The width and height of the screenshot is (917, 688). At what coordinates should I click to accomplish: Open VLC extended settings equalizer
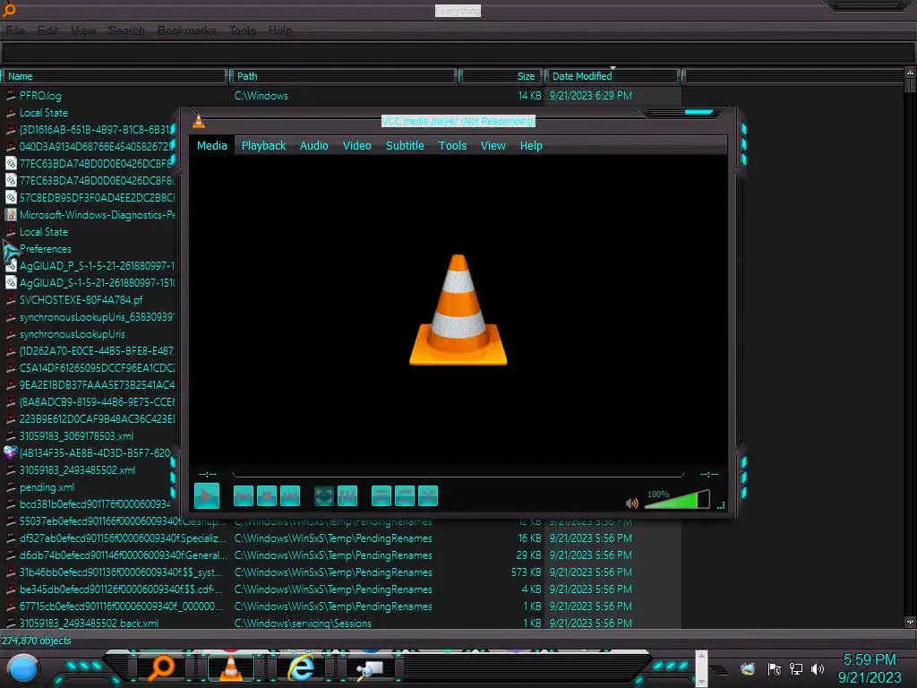[x=347, y=496]
